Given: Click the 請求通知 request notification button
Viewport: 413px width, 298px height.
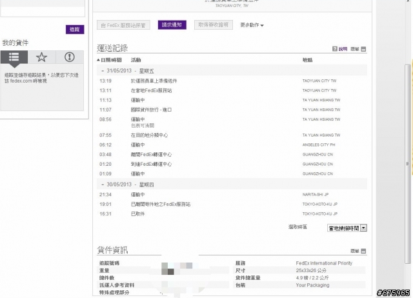Looking at the screenshot, I should click(172, 25).
